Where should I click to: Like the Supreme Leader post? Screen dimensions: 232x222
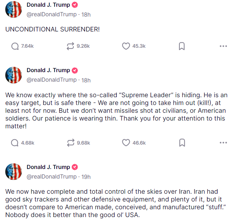[126, 143]
